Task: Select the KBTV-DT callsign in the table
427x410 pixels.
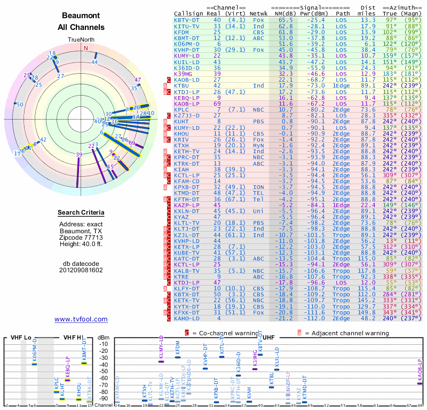Action: pos(187,20)
